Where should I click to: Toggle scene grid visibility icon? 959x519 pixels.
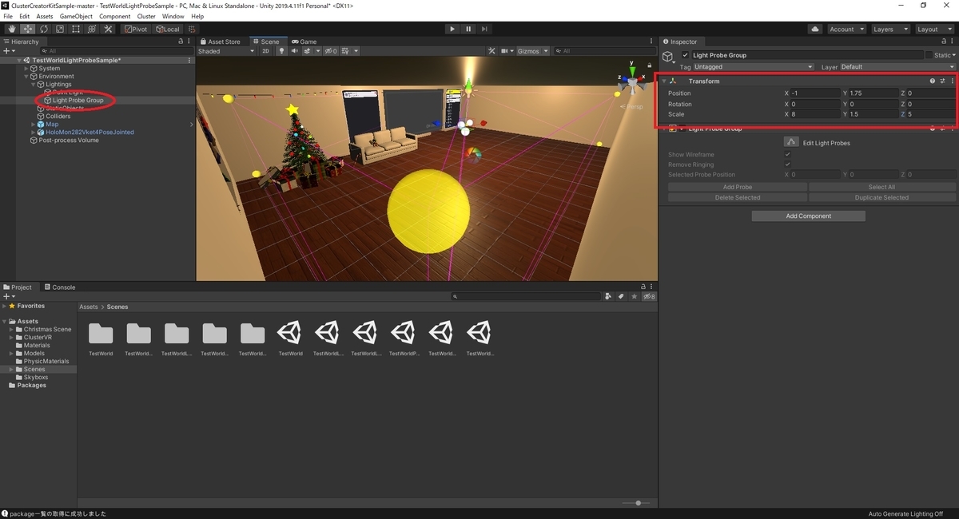[347, 51]
